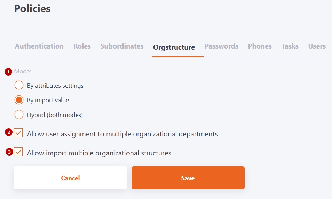Open the Tasks tab
The width and height of the screenshot is (332, 199).
[290, 46]
